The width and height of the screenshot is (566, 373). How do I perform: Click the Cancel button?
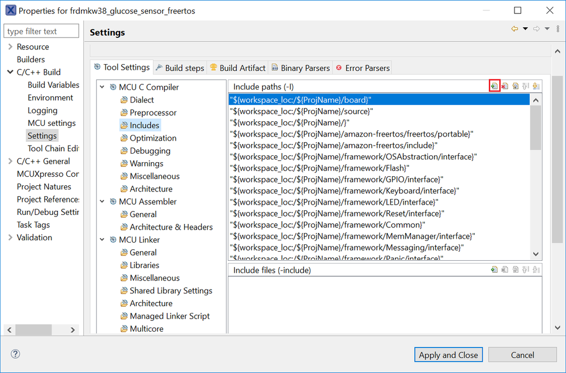522,355
